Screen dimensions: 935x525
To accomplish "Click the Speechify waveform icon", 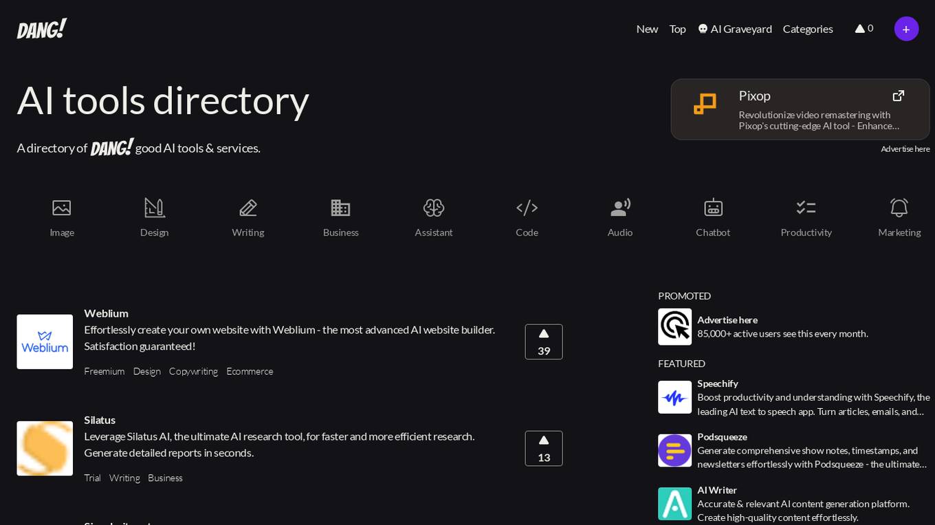I will click(x=674, y=397).
